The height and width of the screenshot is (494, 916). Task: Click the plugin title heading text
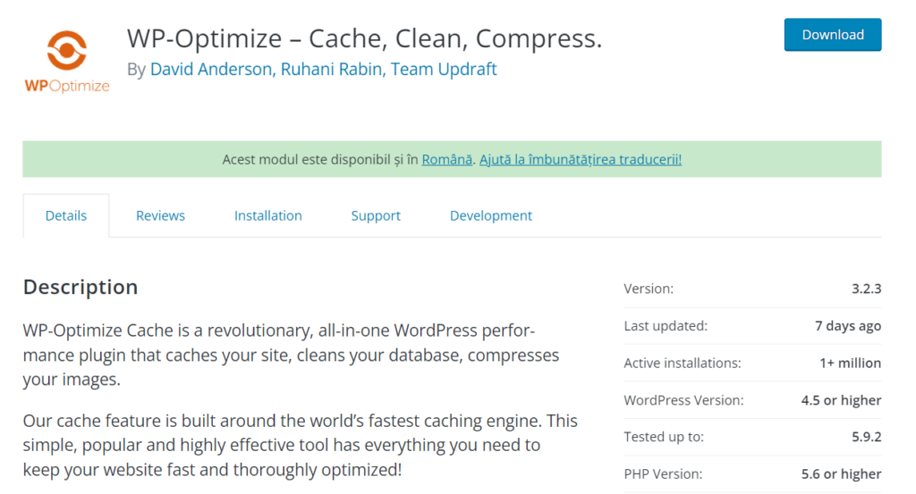pyautogui.click(x=364, y=38)
